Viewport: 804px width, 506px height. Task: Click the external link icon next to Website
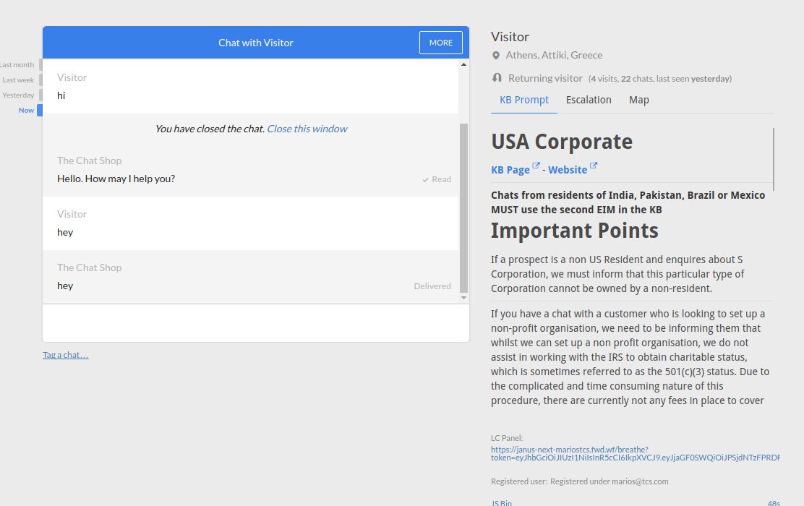594,166
